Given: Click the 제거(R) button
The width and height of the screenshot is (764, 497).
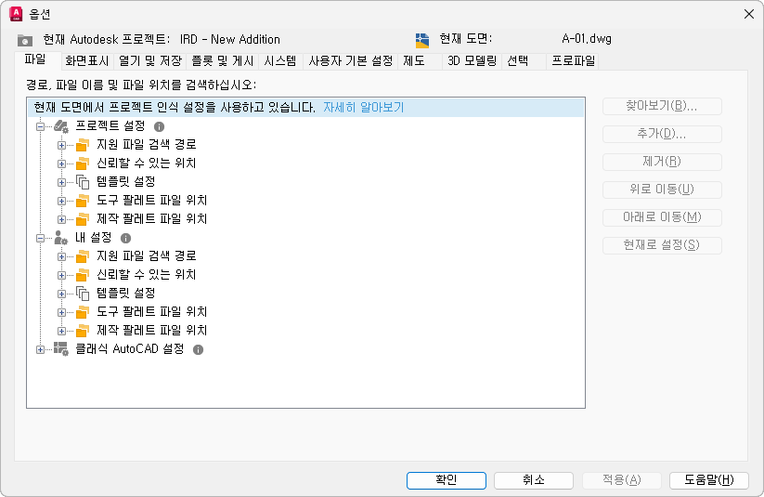Looking at the screenshot, I should 662,162.
